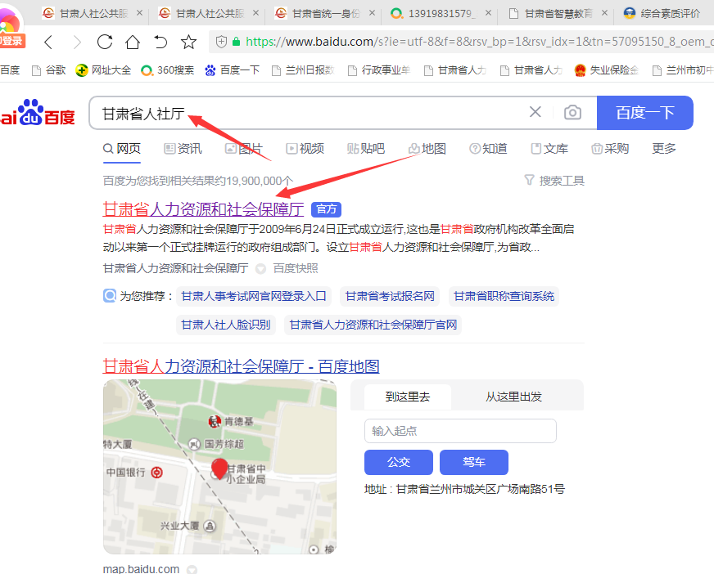Reload the page with the refresh icon
This screenshot has width=714, height=574.
point(105,42)
